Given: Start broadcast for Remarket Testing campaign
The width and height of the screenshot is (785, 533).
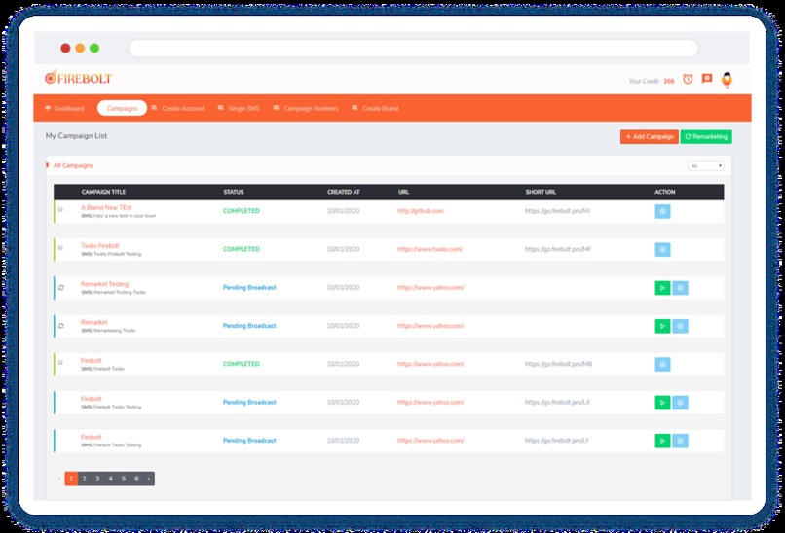Looking at the screenshot, I should 662,288.
